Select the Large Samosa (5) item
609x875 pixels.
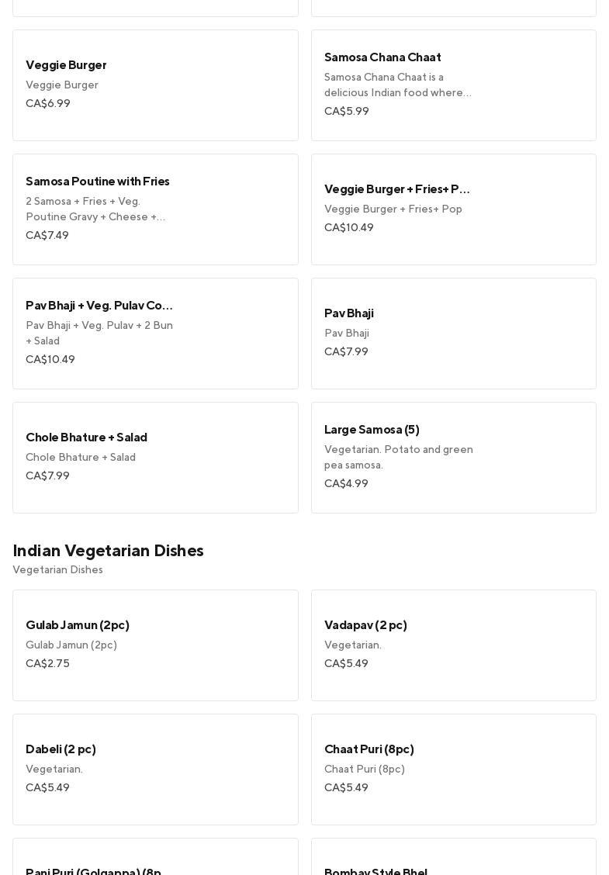(x=453, y=458)
